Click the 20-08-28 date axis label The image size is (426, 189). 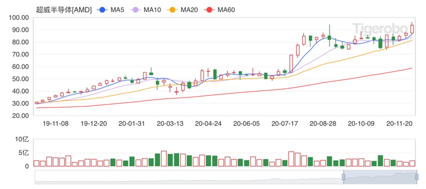(323, 123)
